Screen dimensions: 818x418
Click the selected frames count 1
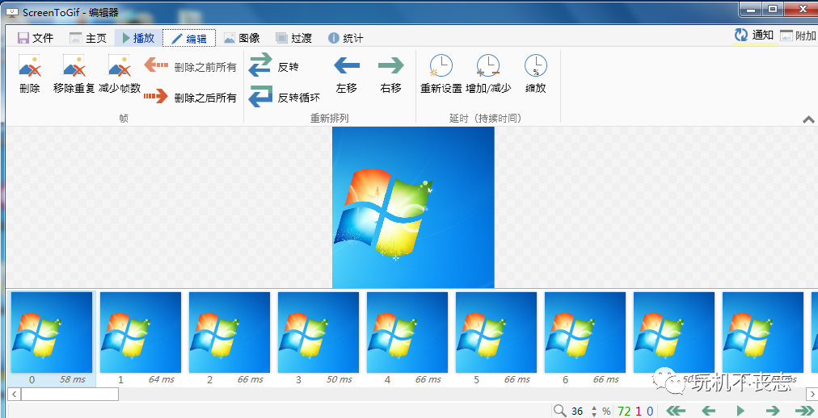[x=638, y=412]
